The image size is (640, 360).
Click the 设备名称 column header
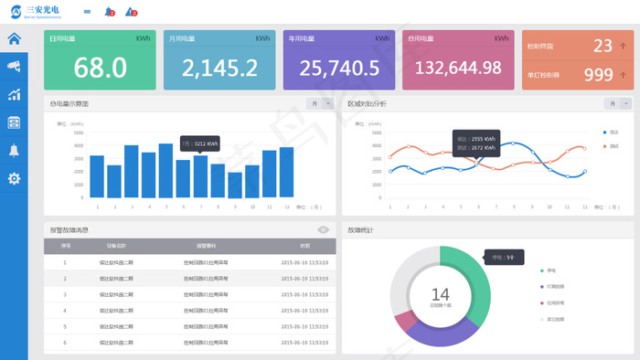[x=116, y=246]
